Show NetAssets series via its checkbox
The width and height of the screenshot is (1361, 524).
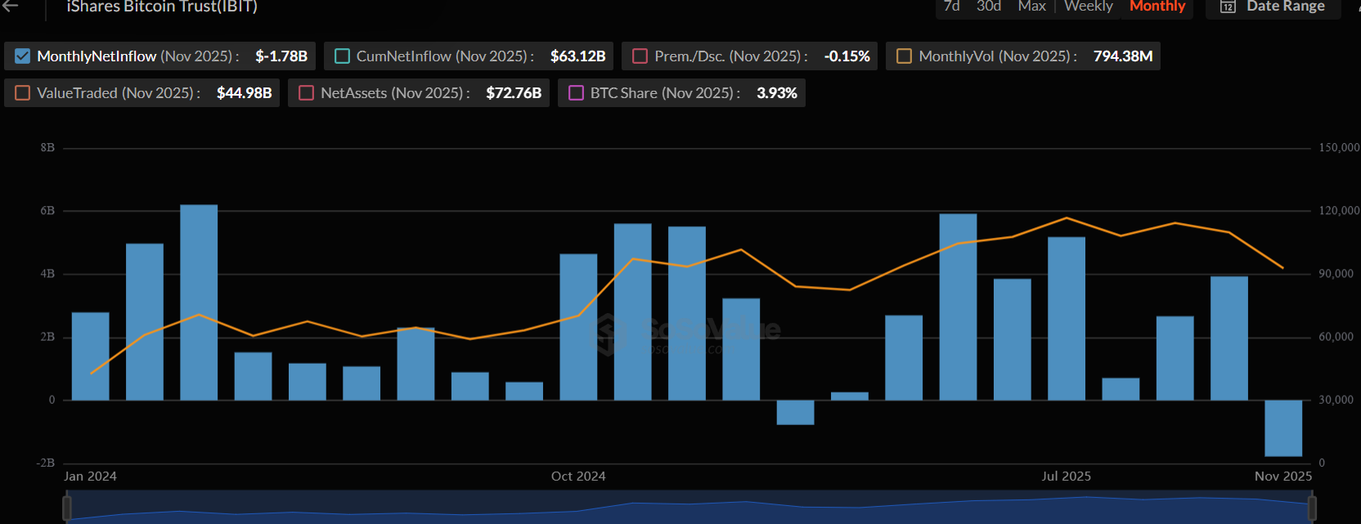click(307, 93)
